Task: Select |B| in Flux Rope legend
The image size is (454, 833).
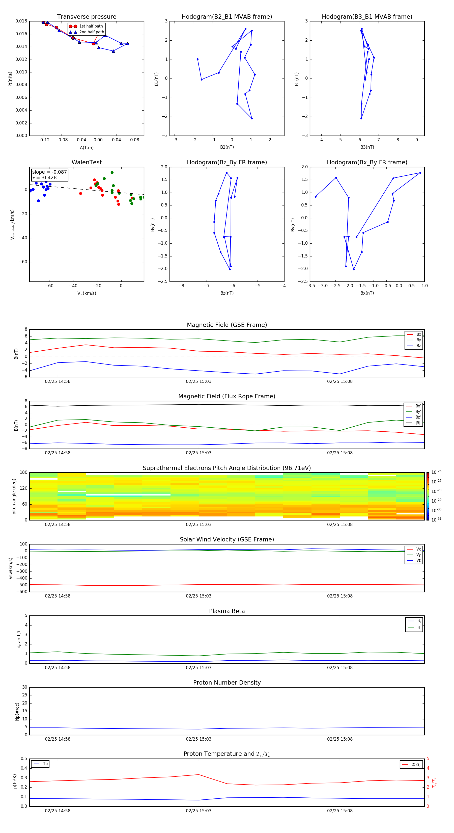Action: click(414, 423)
